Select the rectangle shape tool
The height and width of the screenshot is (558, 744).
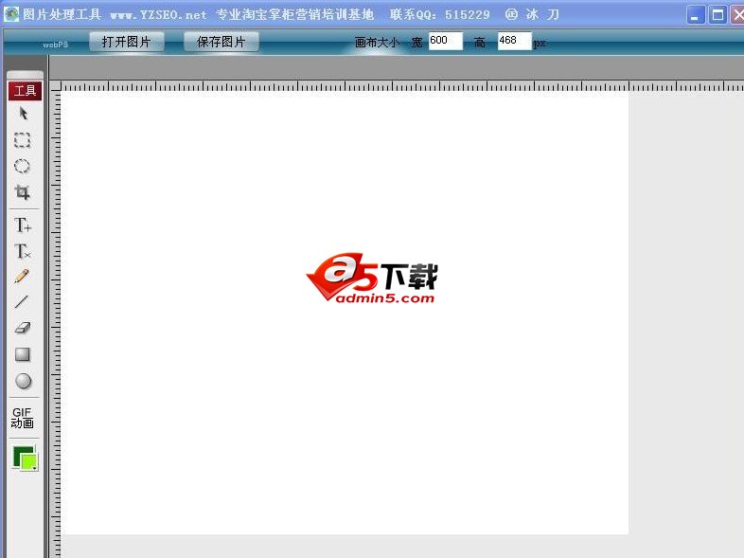click(23, 354)
